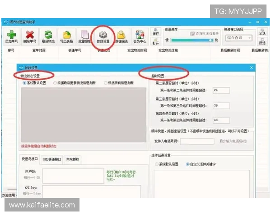The image size is (271, 216).
Task: Click the field showing 36 hours
Action: (221, 106)
